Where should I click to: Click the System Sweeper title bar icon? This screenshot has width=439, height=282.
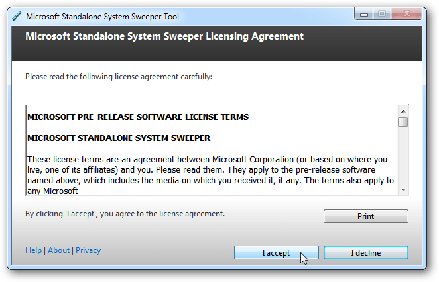[x=17, y=17]
